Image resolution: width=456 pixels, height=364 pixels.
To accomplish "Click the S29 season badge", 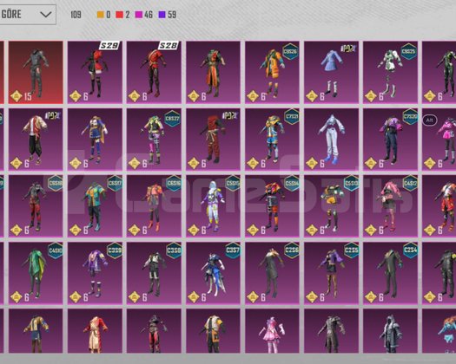I will (109, 45).
